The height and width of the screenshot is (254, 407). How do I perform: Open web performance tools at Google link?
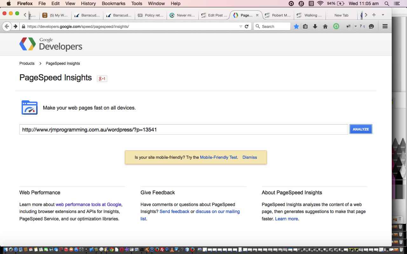88,204
